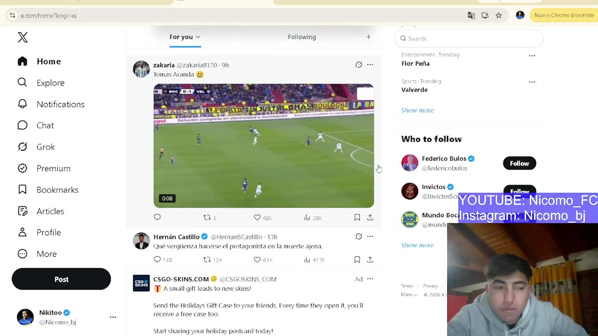Play the football video in zakaria's post

coord(263,146)
